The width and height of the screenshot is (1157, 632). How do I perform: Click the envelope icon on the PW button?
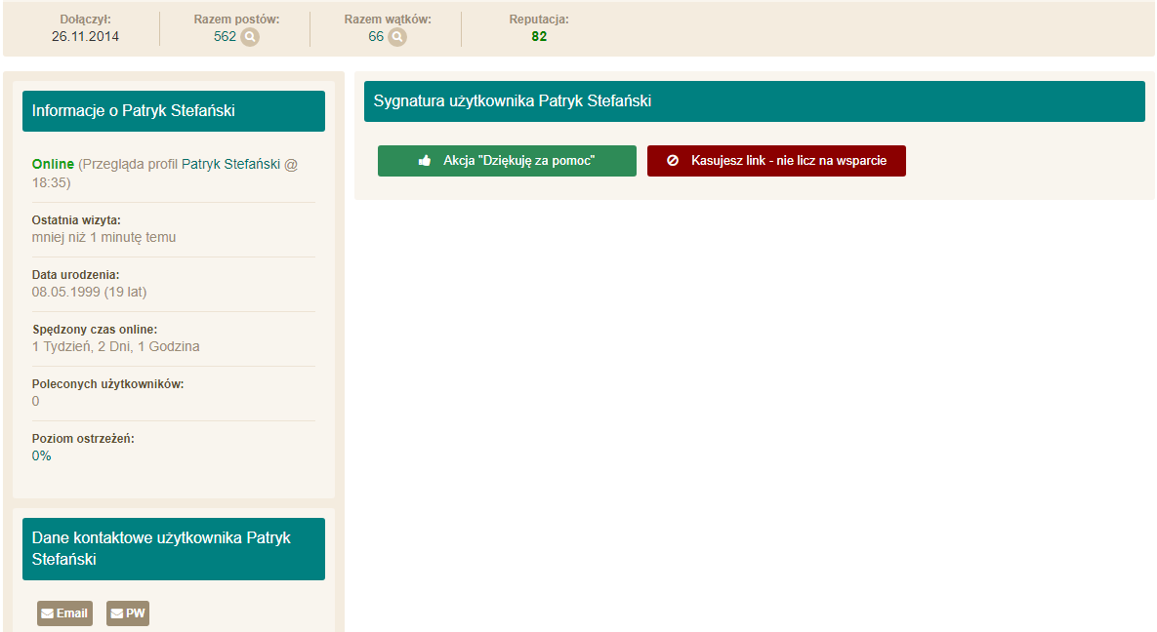coord(116,613)
